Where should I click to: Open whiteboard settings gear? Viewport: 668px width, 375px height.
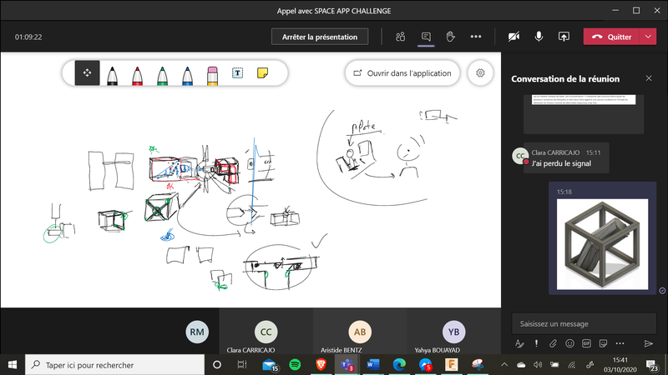[x=480, y=72]
